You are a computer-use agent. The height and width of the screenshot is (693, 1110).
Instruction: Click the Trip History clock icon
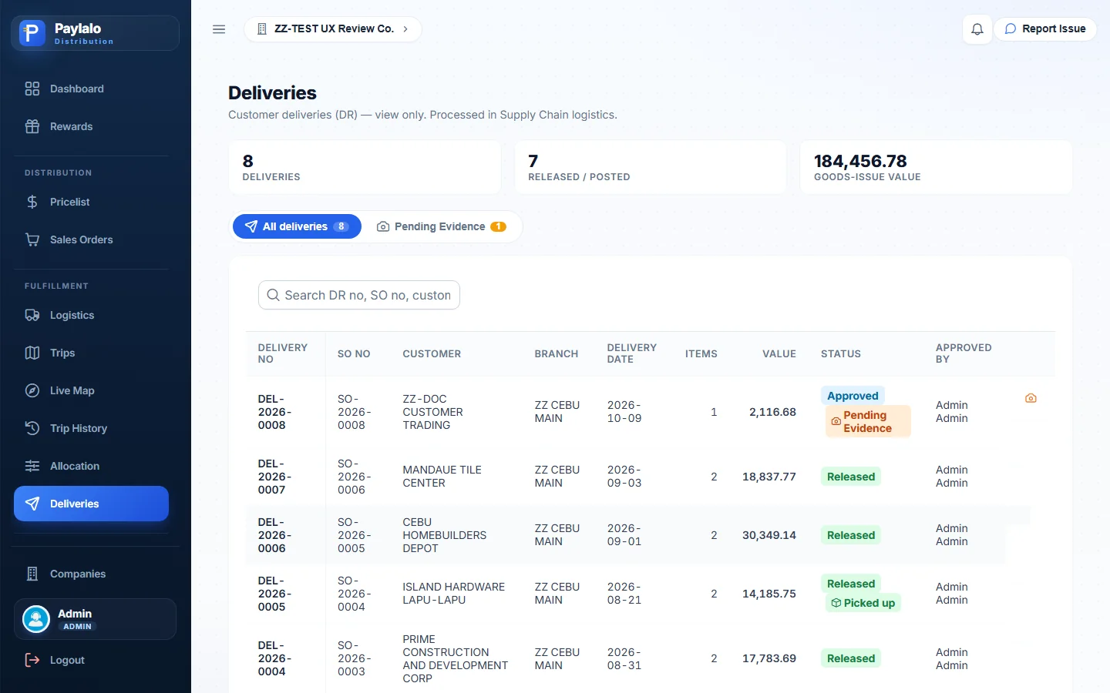point(32,428)
